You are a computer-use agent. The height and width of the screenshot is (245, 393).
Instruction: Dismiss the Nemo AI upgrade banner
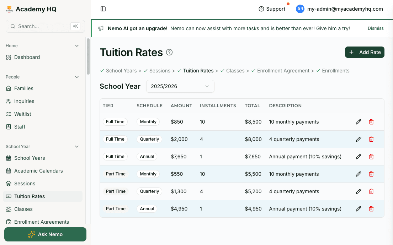click(376, 28)
